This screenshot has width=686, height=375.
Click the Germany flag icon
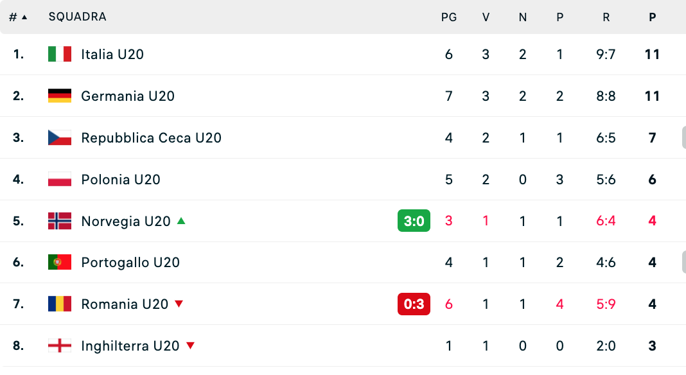click(x=60, y=96)
